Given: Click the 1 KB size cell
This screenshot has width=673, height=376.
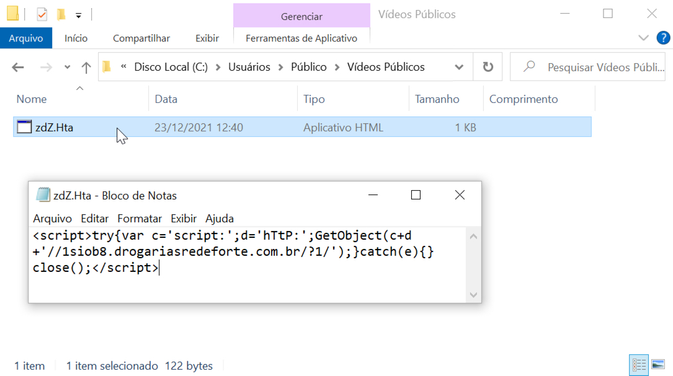Looking at the screenshot, I should point(465,128).
